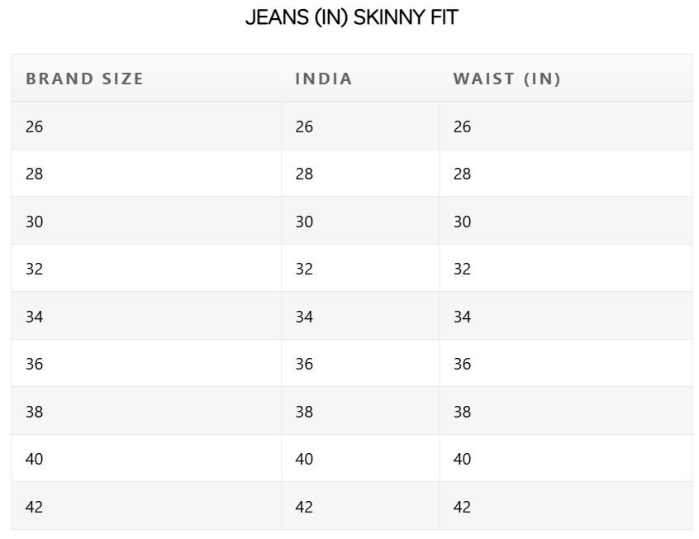Click the JEANS (IN) SKINNY FIT title
Image resolution: width=699 pixels, height=539 pixels.
coord(352,17)
